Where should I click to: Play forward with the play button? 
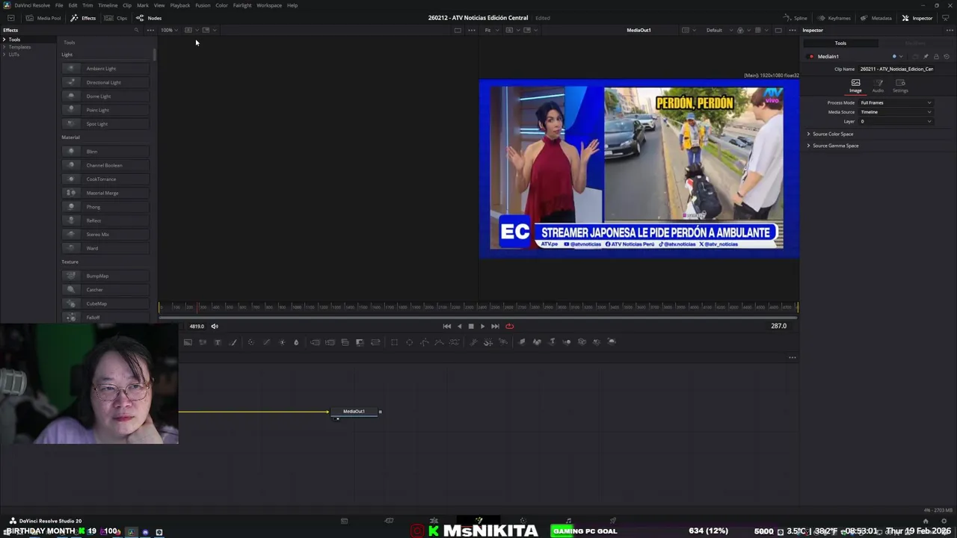coord(482,326)
